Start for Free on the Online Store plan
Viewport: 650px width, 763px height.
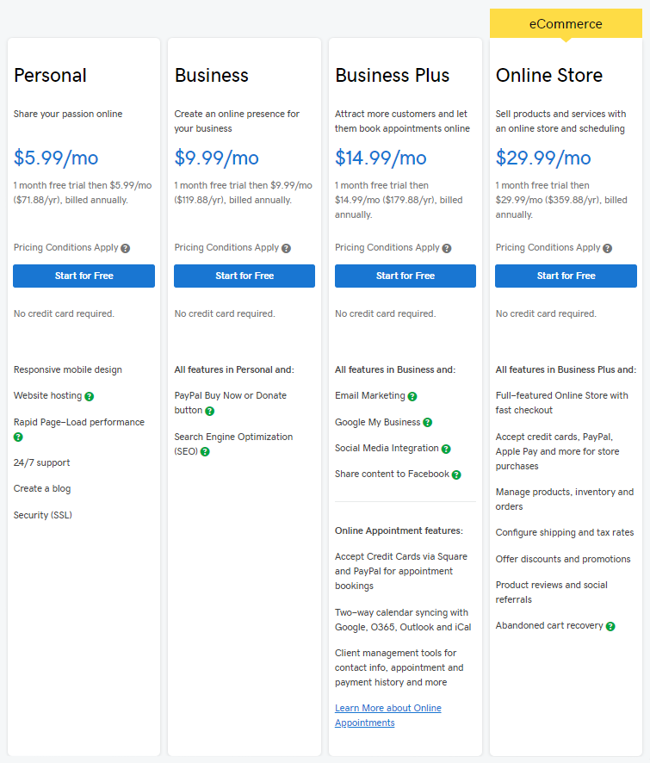(566, 276)
